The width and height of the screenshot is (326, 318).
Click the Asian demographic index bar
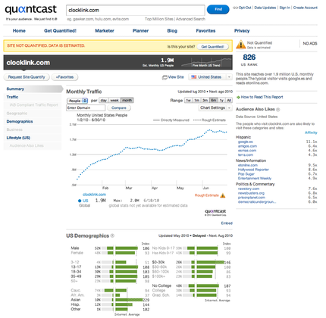129,300
